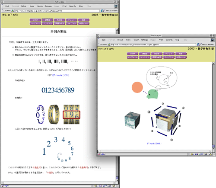Click the Netscape throbber logo in front window
Viewport: 216px width, 188px height.
pos(212,40)
